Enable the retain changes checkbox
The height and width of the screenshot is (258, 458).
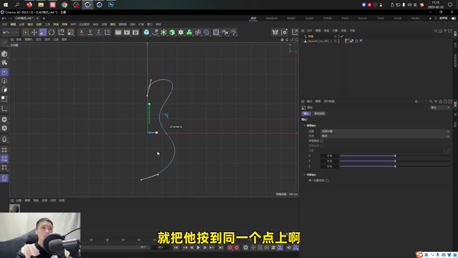321,141
